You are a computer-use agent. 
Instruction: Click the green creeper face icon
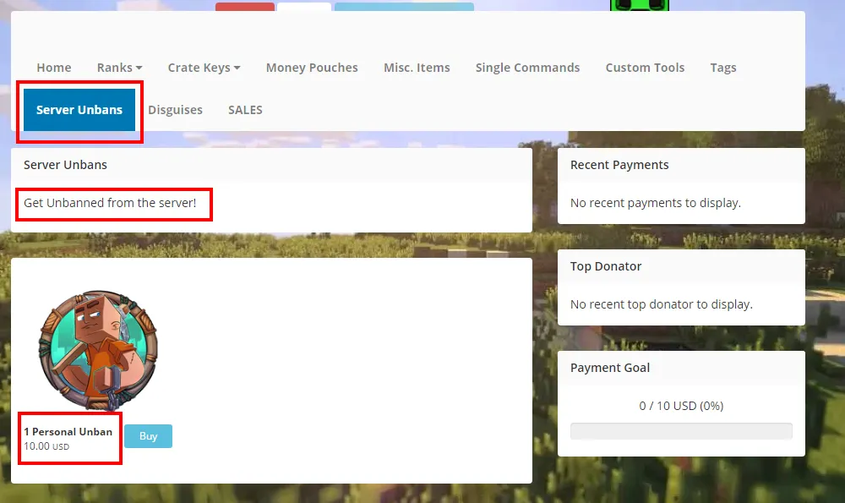pos(639,5)
